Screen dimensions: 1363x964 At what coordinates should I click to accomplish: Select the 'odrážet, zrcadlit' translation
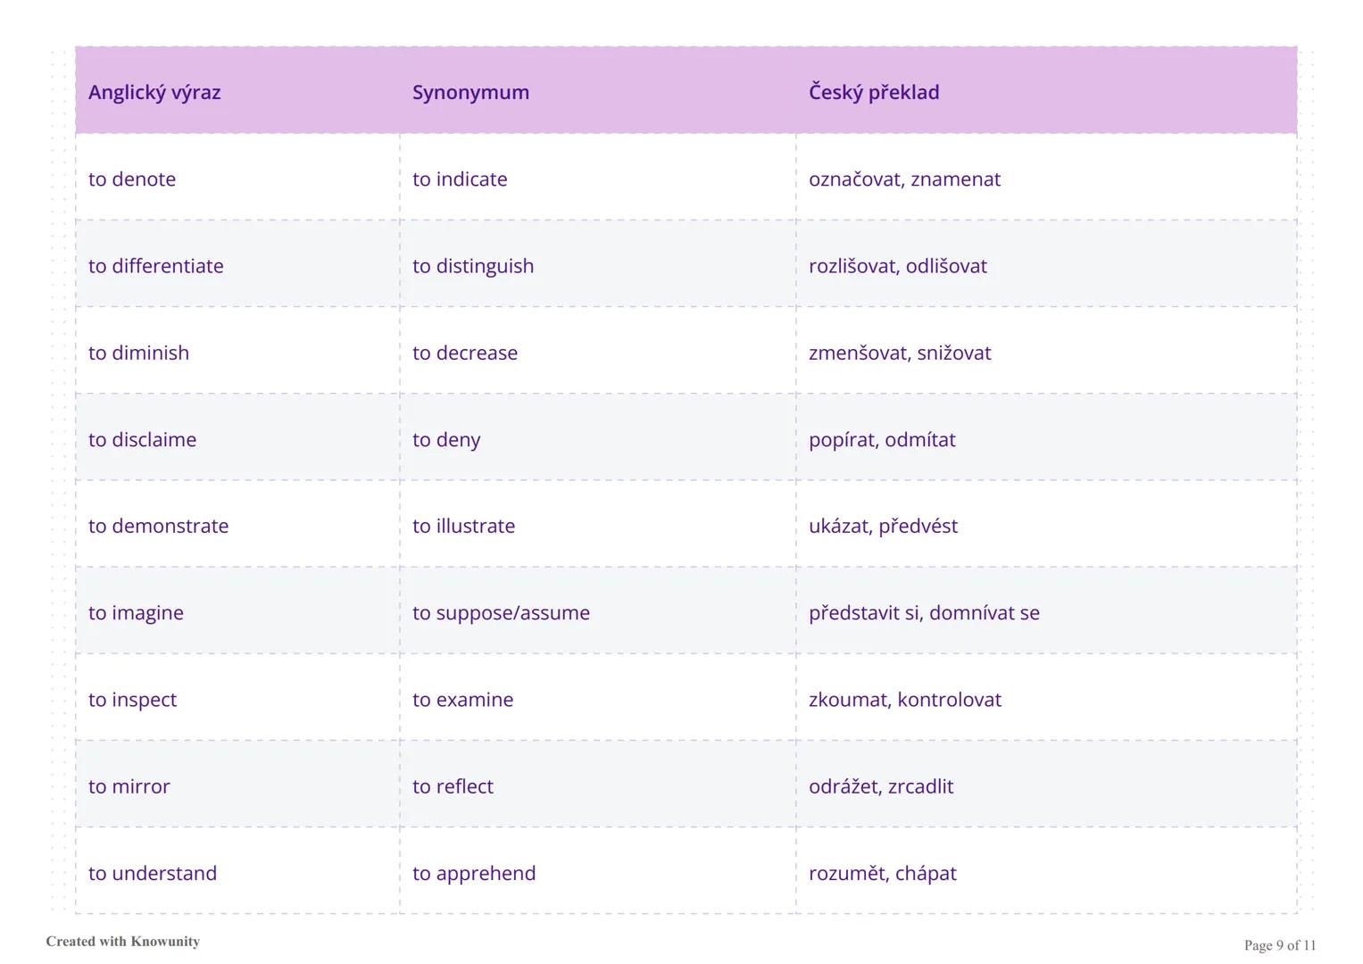point(881,786)
